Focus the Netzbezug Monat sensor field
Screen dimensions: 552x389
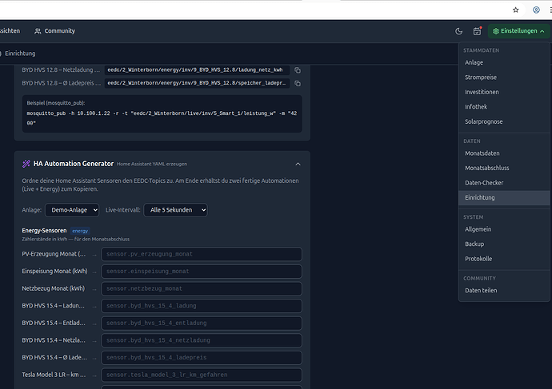click(201, 288)
